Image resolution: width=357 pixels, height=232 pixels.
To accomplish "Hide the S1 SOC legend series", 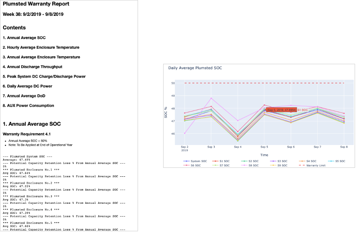I will coord(221,161).
